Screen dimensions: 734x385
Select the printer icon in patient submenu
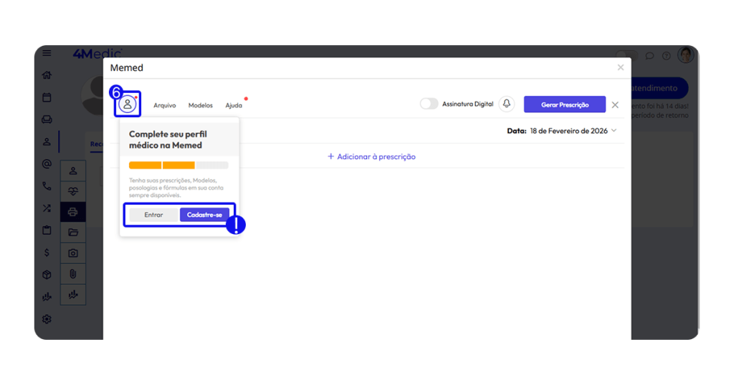click(x=73, y=212)
